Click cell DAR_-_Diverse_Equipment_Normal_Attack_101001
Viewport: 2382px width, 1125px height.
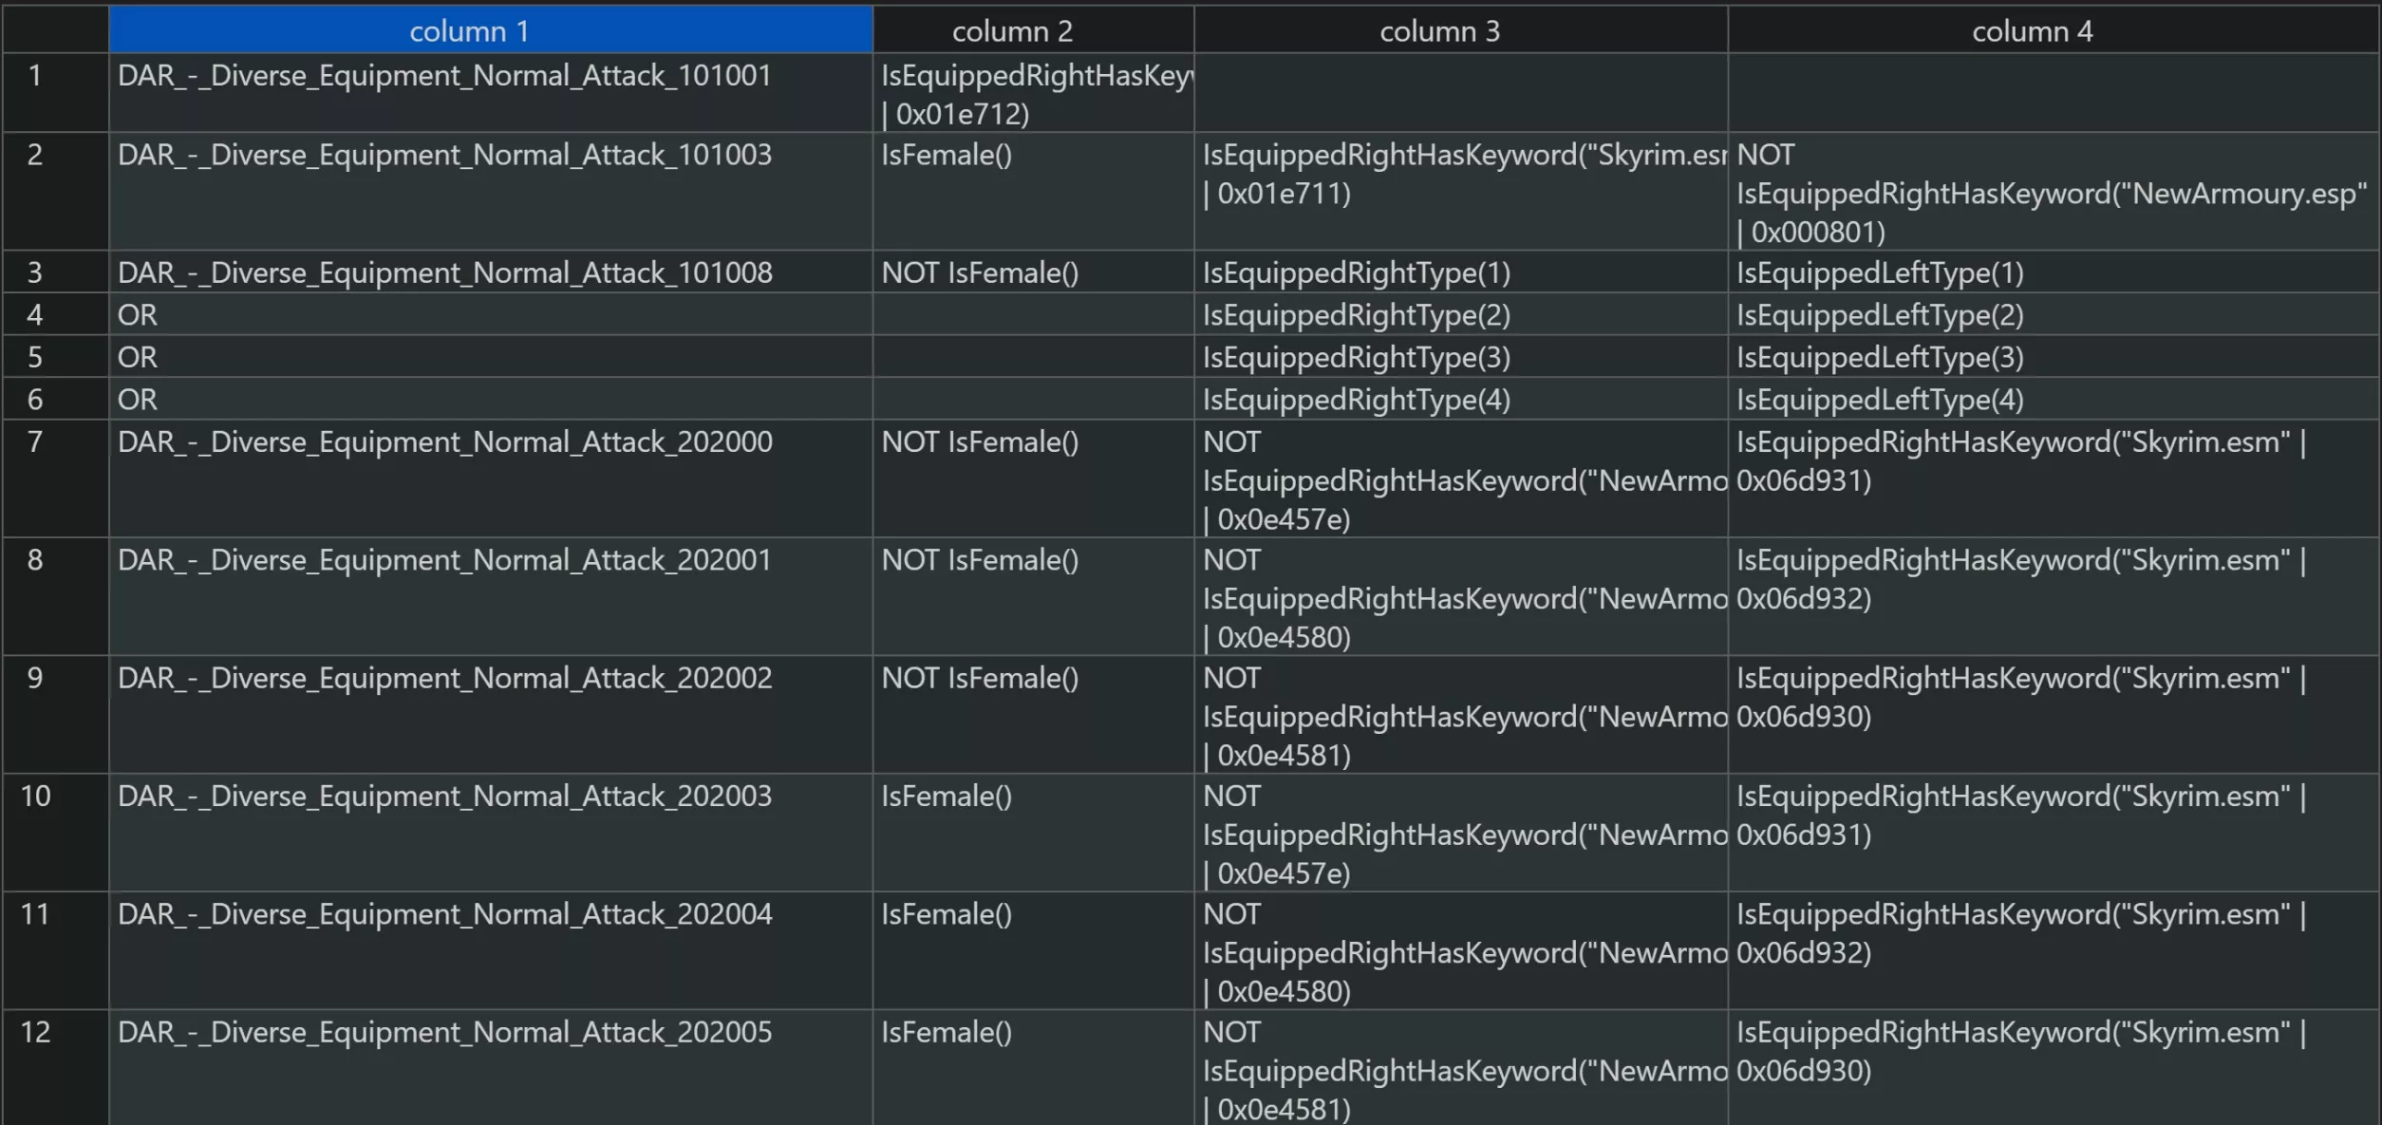(x=490, y=93)
